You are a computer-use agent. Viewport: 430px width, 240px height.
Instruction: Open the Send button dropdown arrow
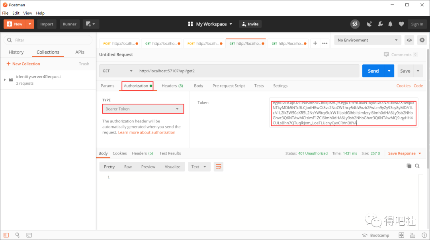pos(389,71)
